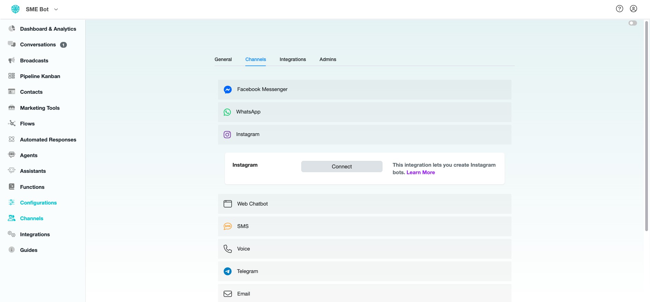Switch to the Admins tab
650x302 pixels.
tap(328, 59)
